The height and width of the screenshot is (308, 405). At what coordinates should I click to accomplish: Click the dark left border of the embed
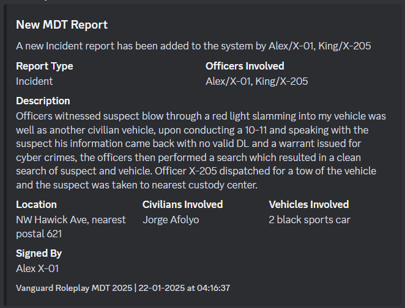coord(5,156)
